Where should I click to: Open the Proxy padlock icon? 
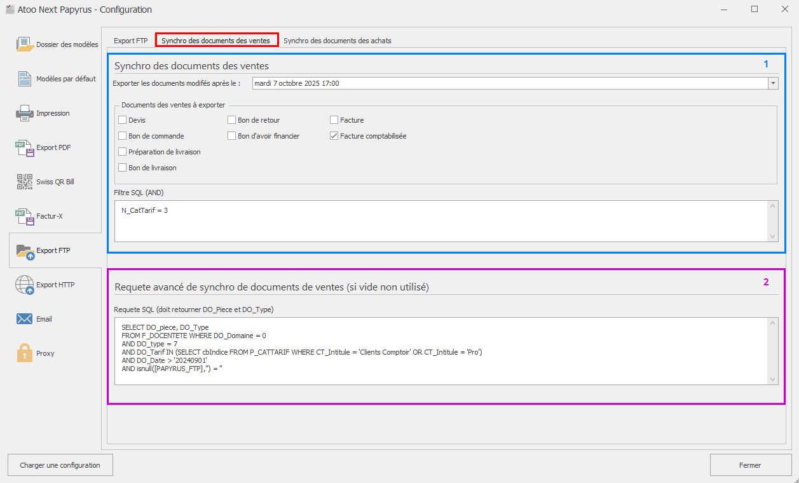pos(25,353)
